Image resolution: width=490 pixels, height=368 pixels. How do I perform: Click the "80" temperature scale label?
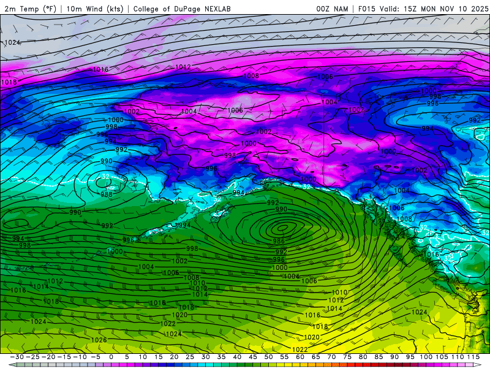click(x=363, y=357)
